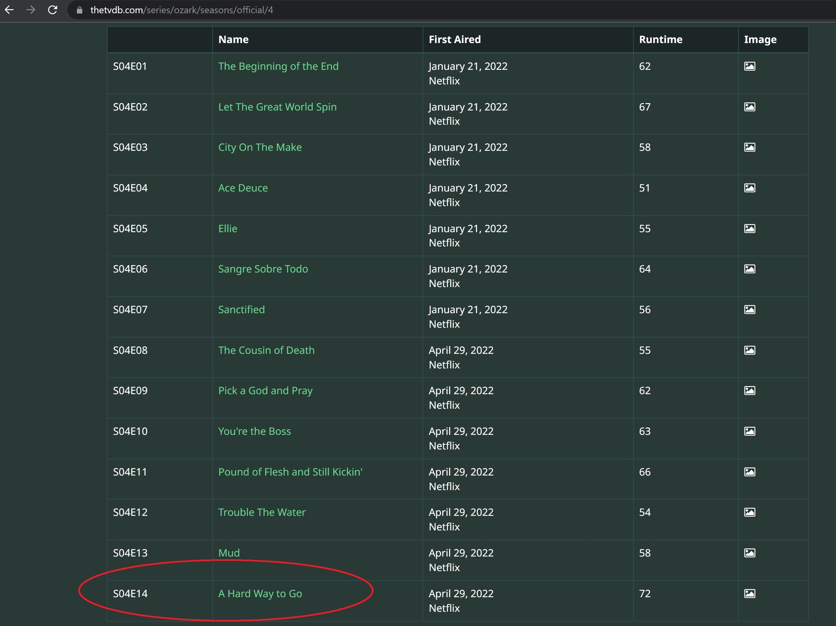Viewport: 836px width, 626px height.
Task: Open image icon for S04E04 row
Action: (749, 188)
